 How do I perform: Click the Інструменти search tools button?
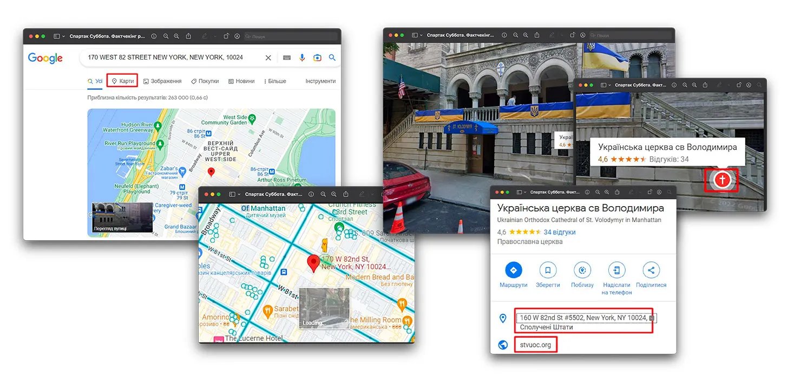pyautogui.click(x=320, y=81)
